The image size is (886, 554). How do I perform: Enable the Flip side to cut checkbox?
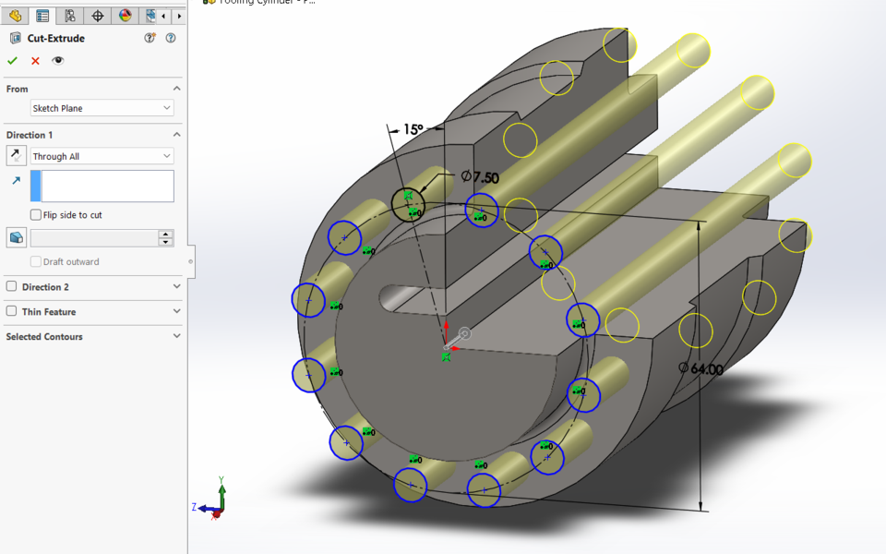[34, 214]
